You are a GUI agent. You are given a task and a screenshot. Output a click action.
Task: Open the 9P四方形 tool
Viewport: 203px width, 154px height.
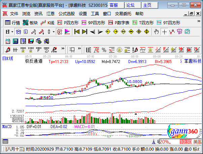click(x=93, y=23)
